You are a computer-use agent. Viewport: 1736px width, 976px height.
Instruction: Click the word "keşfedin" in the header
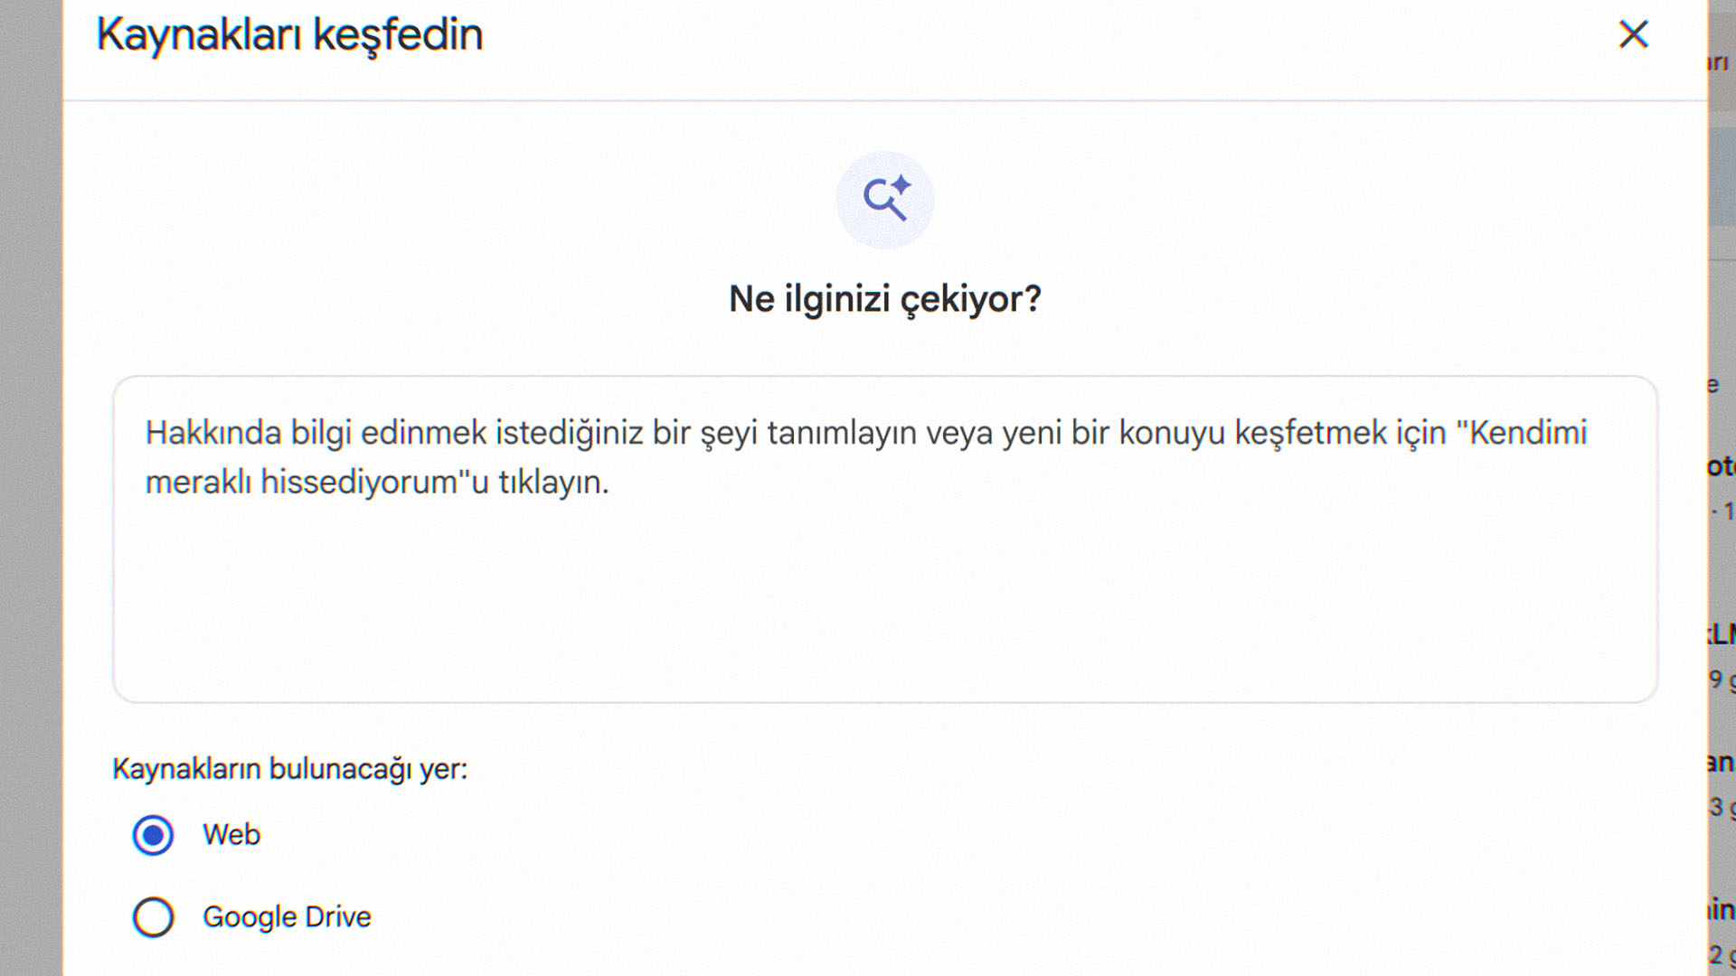(398, 35)
